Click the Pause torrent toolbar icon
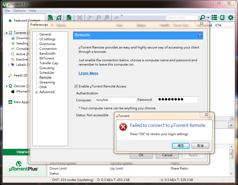The width and height of the screenshot is (238, 185). click(98, 17)
